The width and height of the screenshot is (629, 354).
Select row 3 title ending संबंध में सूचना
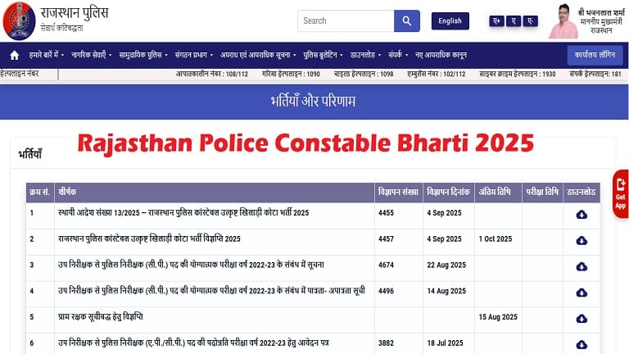[191, 265]
